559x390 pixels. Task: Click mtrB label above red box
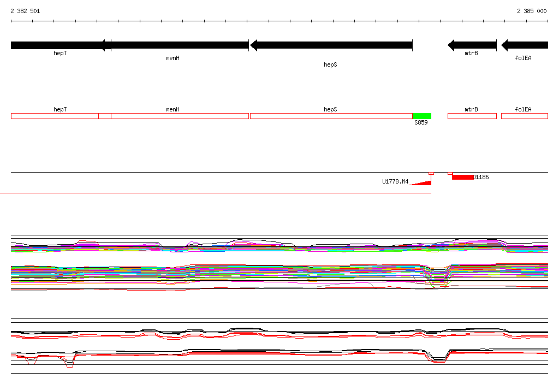tap(471, 110)
